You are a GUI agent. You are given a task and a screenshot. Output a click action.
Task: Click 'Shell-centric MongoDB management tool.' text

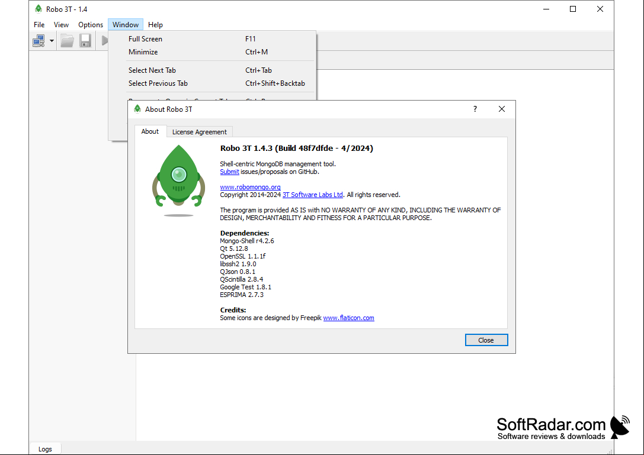click(x=278, y=164)
